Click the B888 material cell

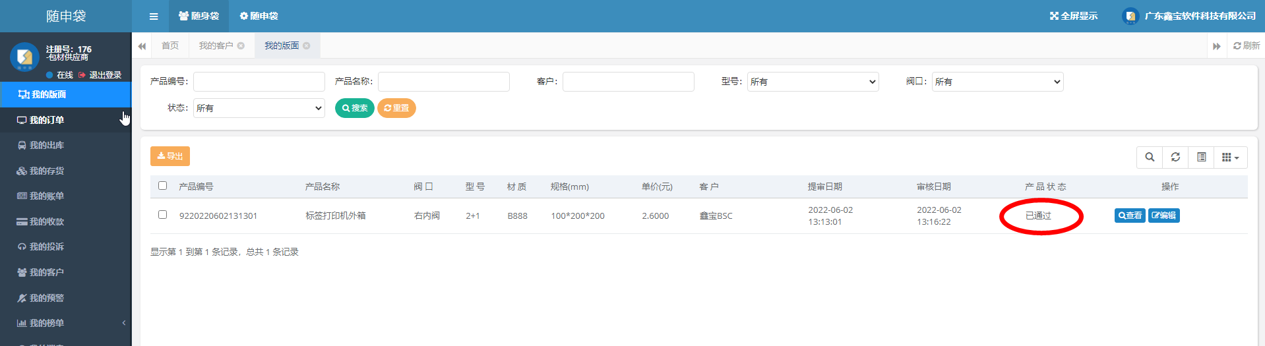pos(518,216)
